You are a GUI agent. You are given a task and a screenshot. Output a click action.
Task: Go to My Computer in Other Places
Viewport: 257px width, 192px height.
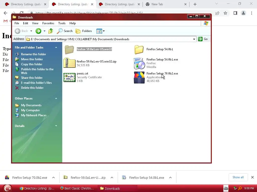30,110
